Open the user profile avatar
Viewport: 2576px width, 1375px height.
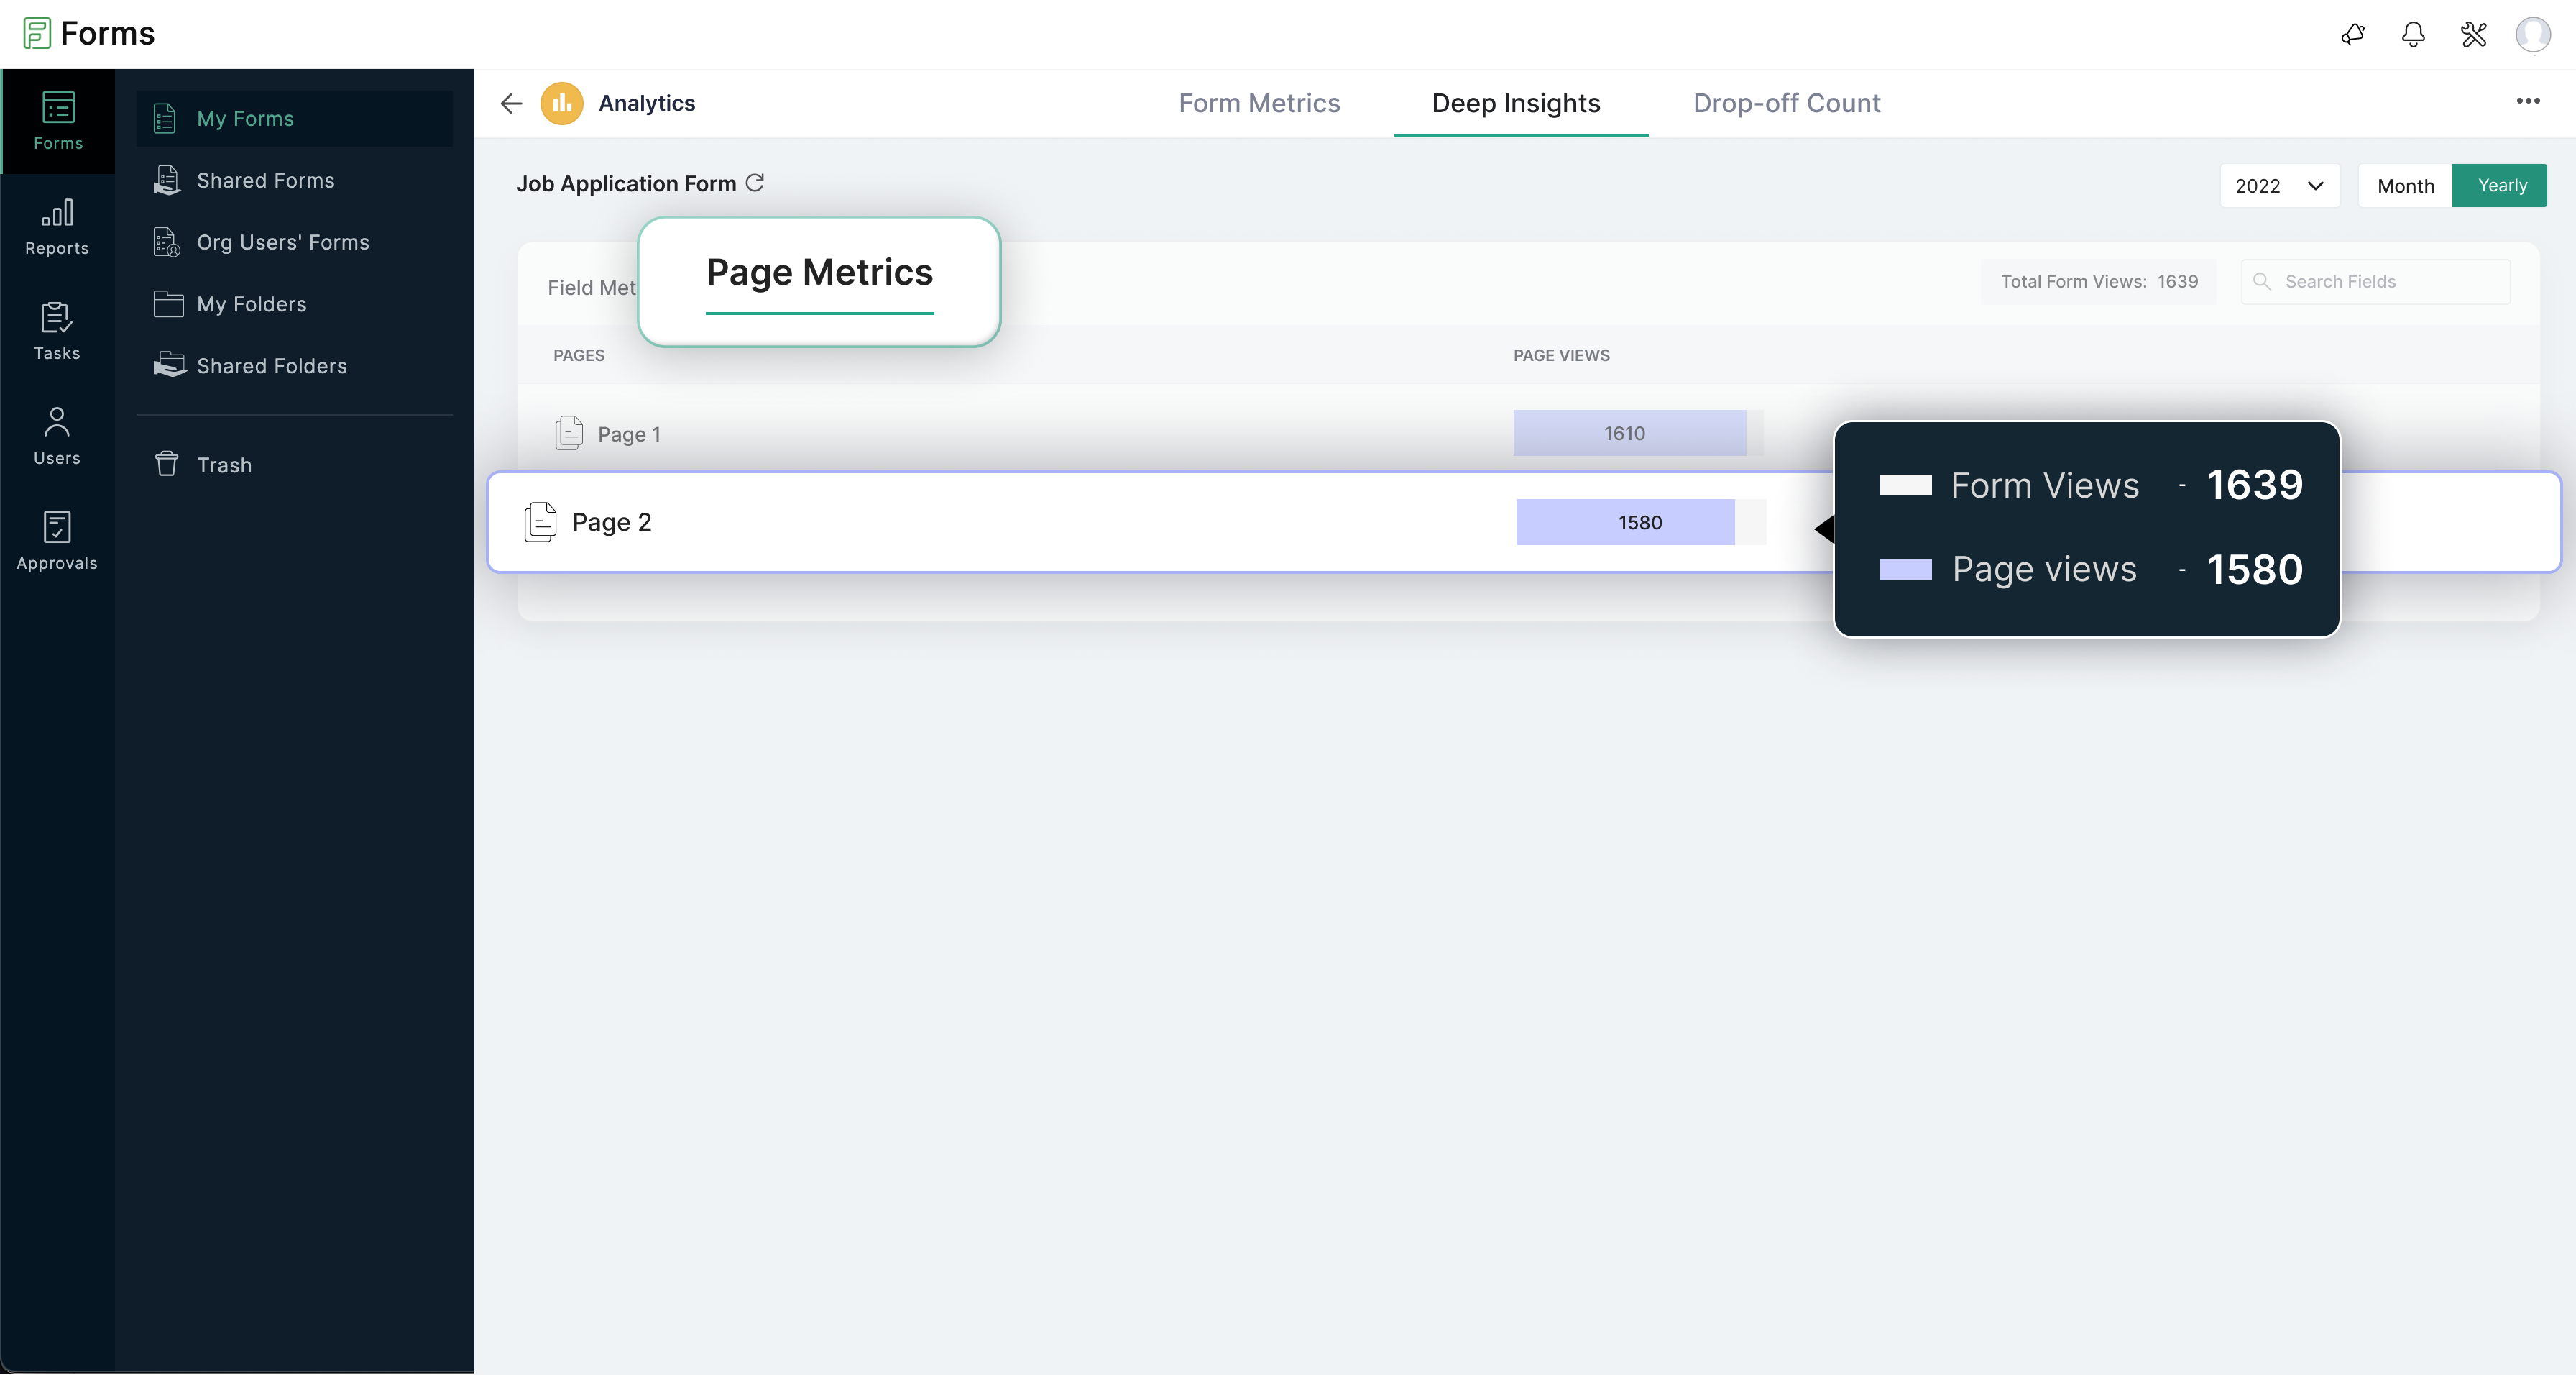point(2533,35)
